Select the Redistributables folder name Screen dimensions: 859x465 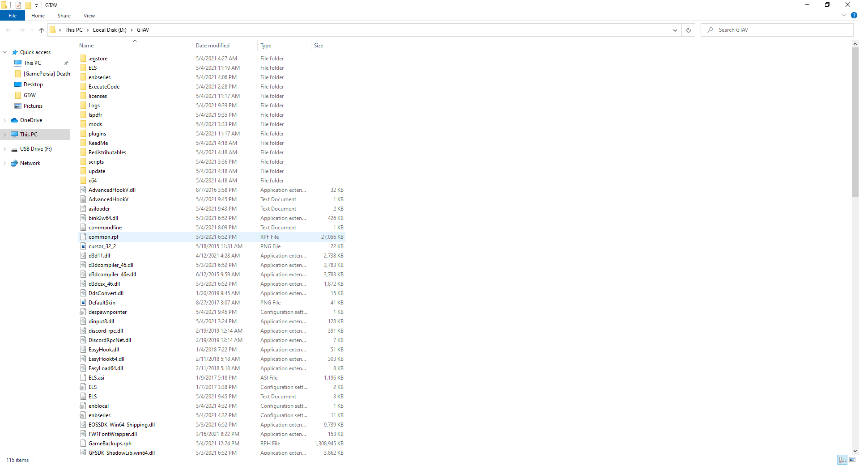[107, 152]
